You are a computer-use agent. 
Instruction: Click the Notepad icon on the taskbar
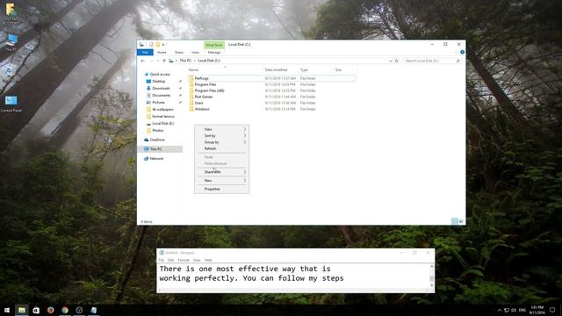coord(94,310)
